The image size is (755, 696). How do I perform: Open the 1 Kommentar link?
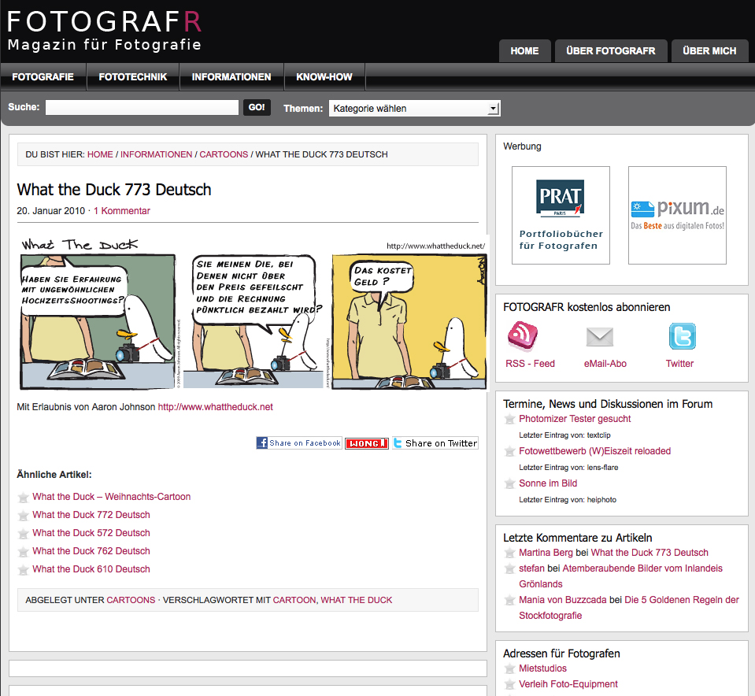(x=122, y=211)
